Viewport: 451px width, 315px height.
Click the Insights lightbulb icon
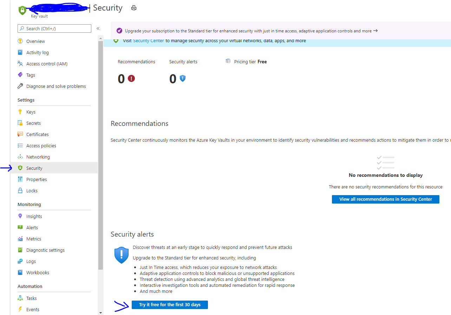point(20,216)
